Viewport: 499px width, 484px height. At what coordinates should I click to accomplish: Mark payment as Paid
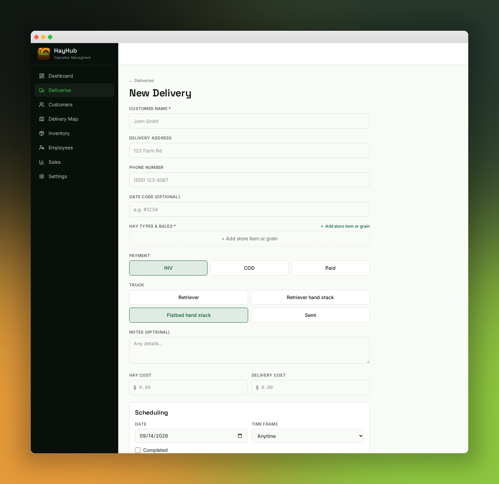coord(331,268)
